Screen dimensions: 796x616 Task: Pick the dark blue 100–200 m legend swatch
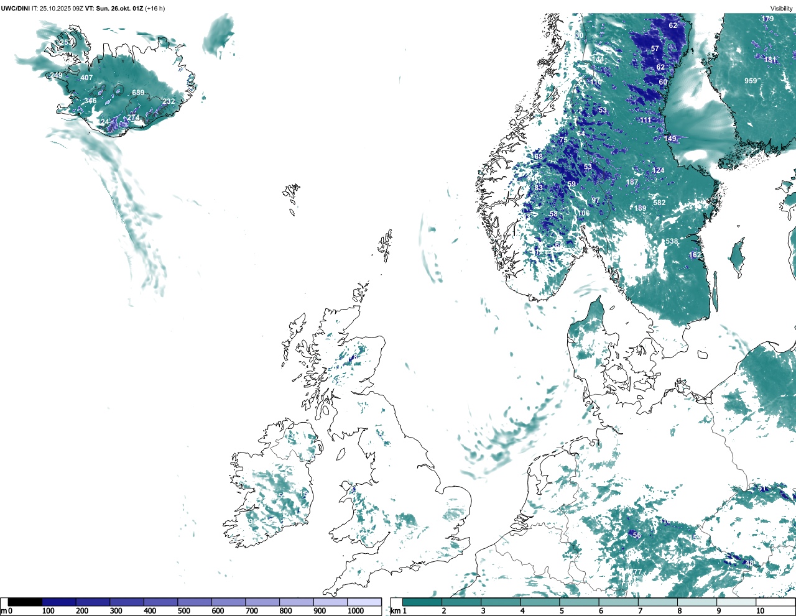(x=59, y=602)
